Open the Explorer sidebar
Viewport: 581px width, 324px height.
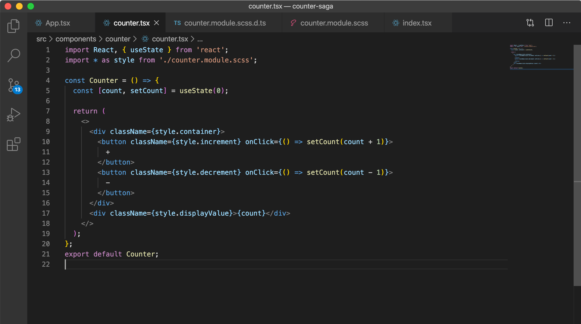13,26
